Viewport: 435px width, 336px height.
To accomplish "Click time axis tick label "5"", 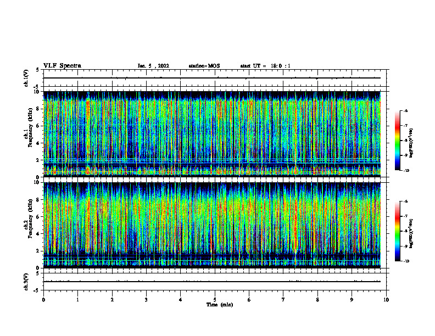I will 215,300.
